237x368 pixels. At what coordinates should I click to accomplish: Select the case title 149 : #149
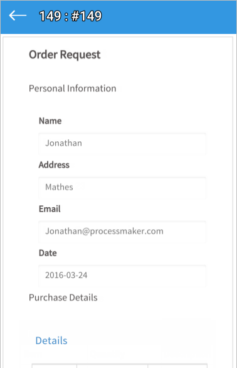point(70,16)
